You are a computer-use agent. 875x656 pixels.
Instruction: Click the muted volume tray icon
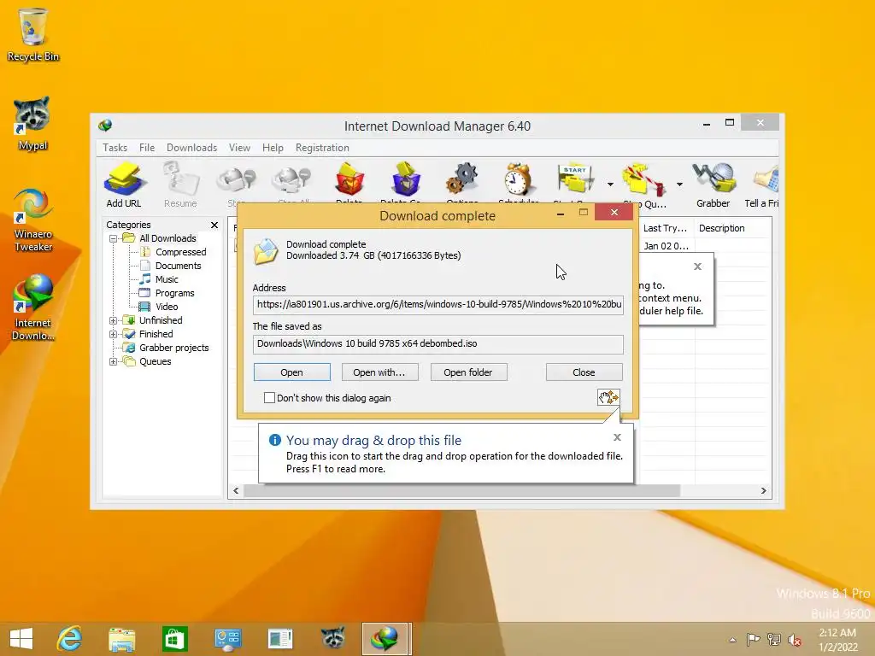coord(794,640)
